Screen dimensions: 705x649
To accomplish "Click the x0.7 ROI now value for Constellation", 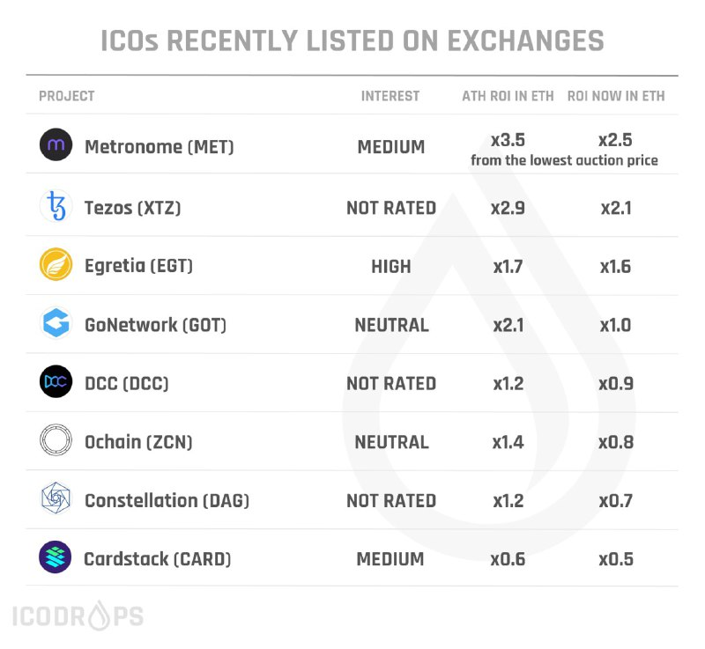I will (x=615, y=501).
